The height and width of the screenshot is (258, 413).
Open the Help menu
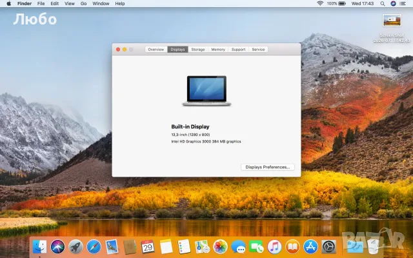pyautogui.click(x=120, y=3)
